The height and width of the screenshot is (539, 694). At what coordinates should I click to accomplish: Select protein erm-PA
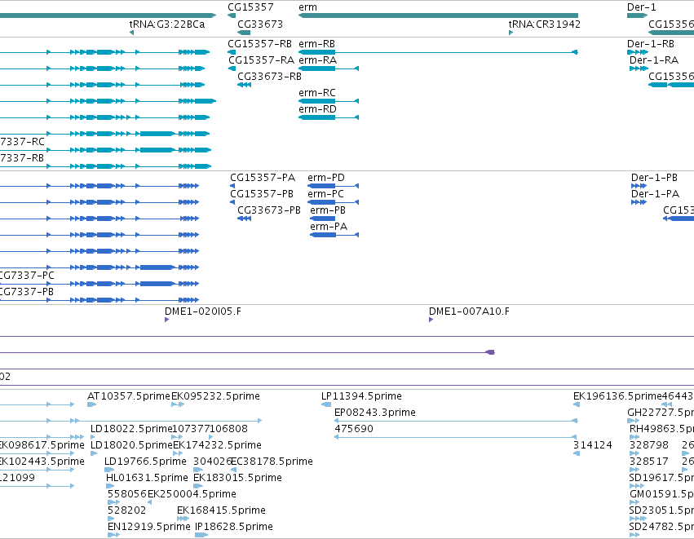[x=334, y=235]
